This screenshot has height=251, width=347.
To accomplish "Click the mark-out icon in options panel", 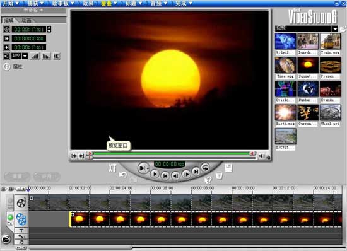I will click(x=7, y=47).
